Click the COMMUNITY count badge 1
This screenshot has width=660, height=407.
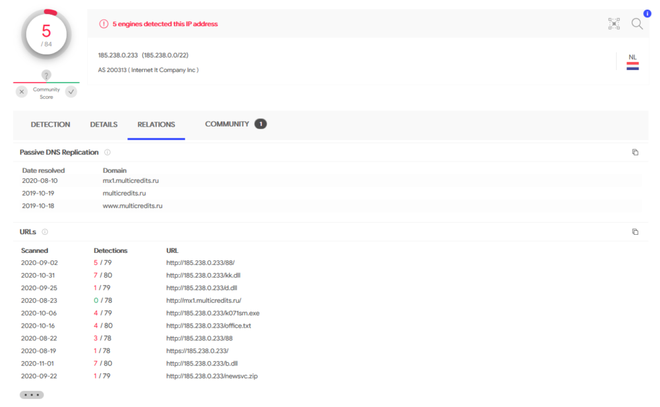tap(261, 124)
